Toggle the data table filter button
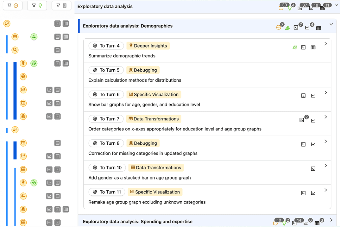This screenshot has height=227, width=340. tap(61, 6)
